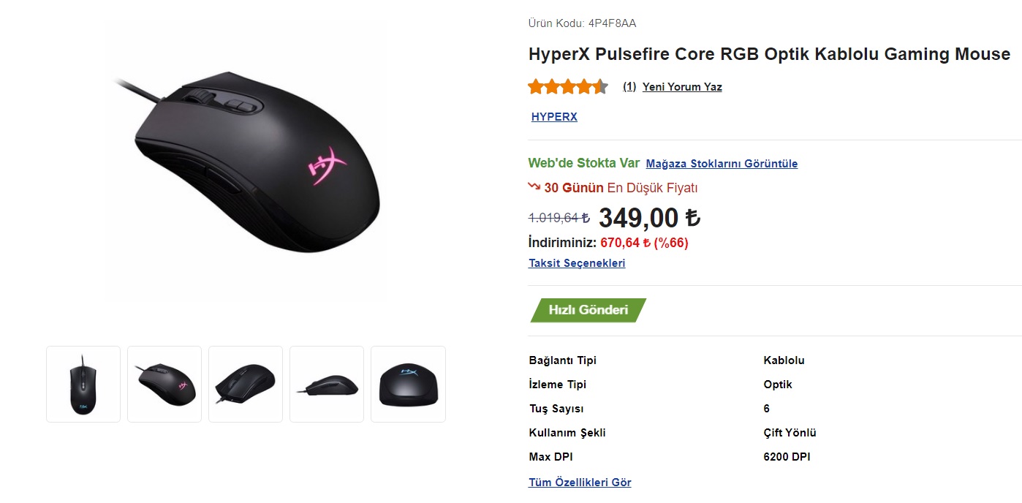Select the angled pink-logo mouse thumbnail
Screen dimensions: 1022x503
164,384
